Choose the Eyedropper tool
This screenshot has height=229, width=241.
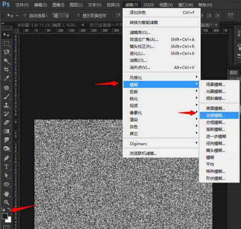6,79
